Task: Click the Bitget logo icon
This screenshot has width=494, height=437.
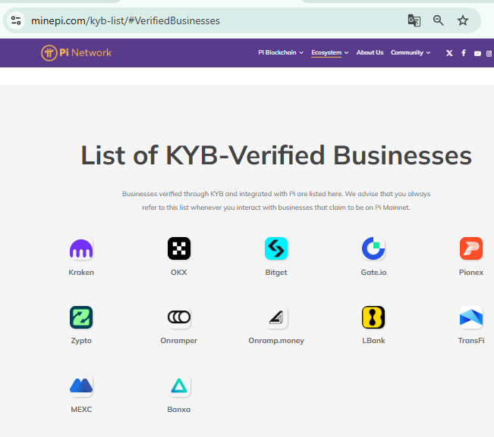Action: pyautogui.click(x=276, y=248)
